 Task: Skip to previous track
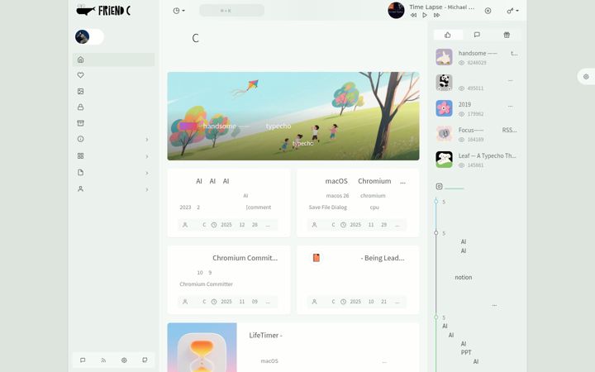414,15
